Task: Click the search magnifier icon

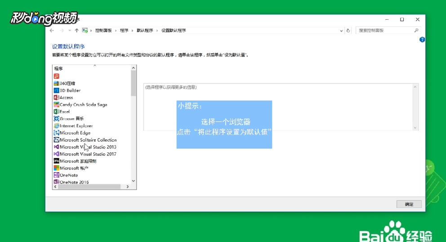Action: pos(416,30)
